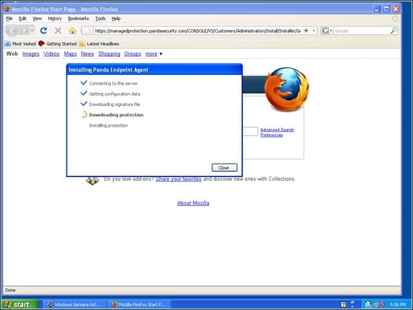Click the red security alert tray icon

tap(383, 304)
